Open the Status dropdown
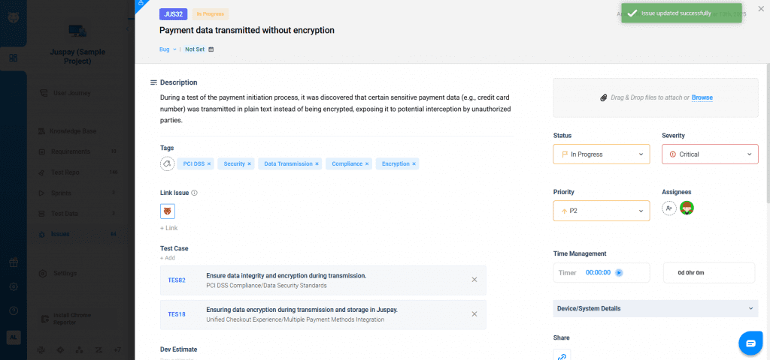This screenshot has width=770, height=360. click(602, 154)
